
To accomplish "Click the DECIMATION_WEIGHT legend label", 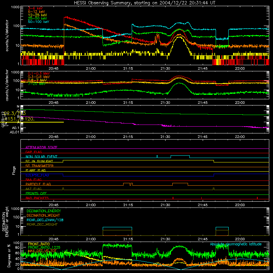I will 43,215.
